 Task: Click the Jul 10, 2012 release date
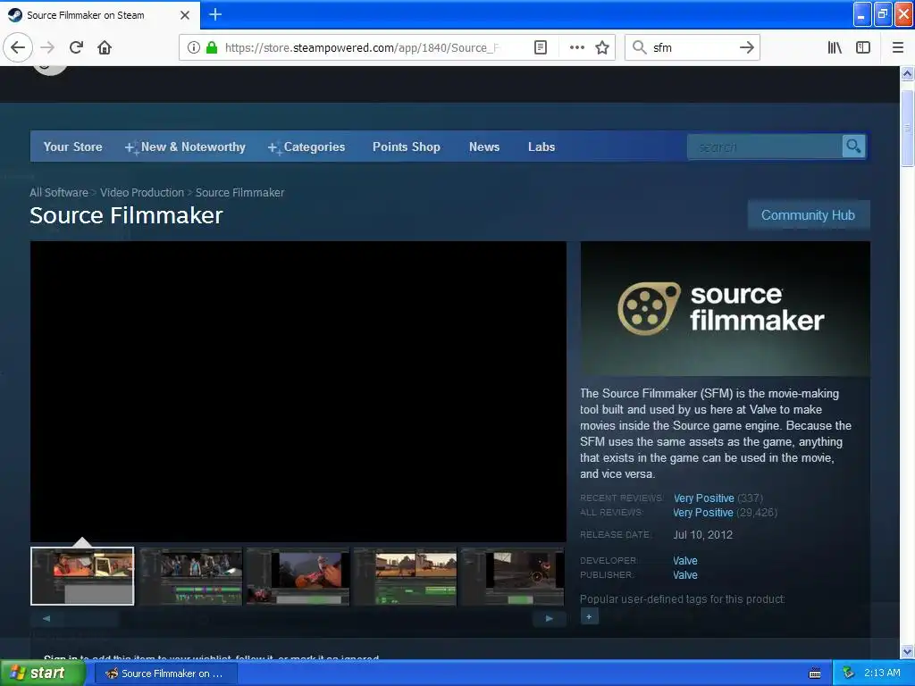(702, 535)
